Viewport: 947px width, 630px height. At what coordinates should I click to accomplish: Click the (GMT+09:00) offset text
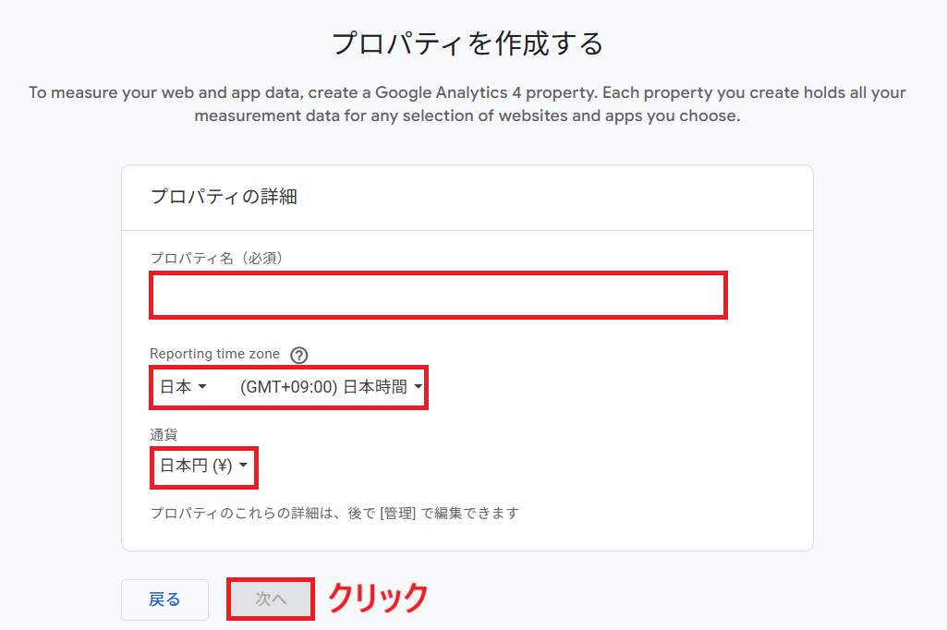288,387
